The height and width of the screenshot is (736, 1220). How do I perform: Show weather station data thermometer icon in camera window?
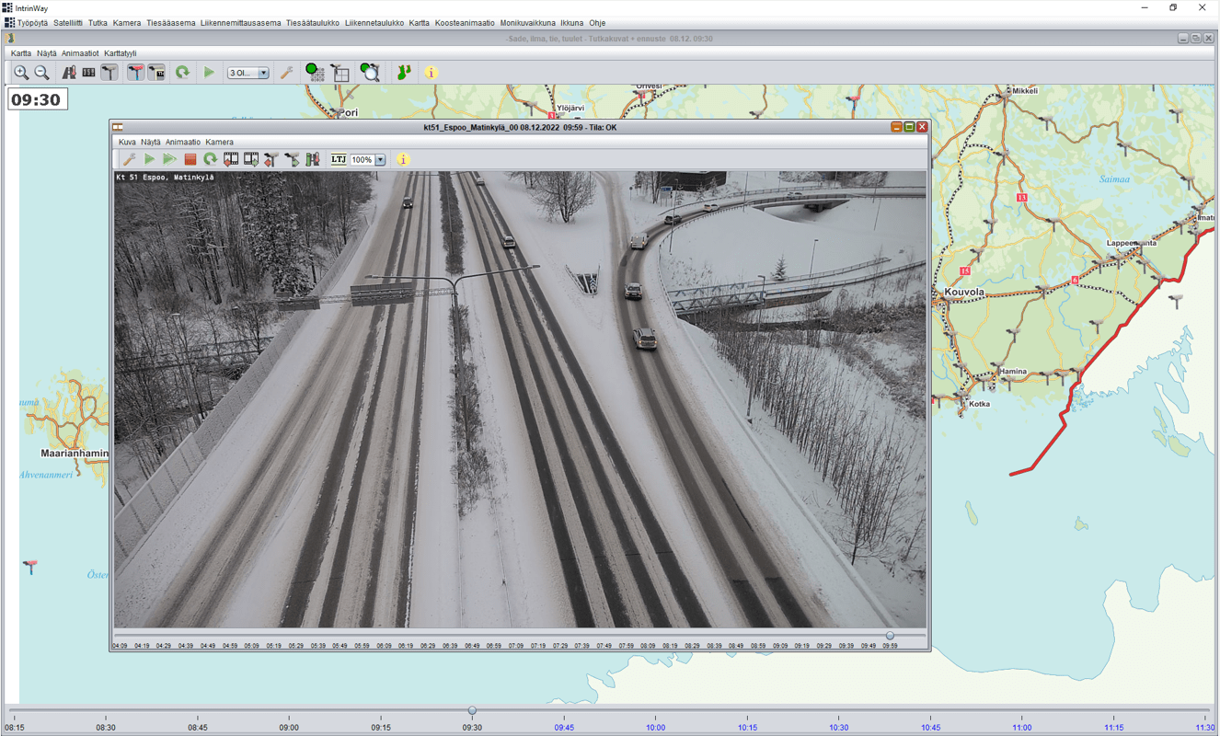pyautogui.click(x=313, y=160)
